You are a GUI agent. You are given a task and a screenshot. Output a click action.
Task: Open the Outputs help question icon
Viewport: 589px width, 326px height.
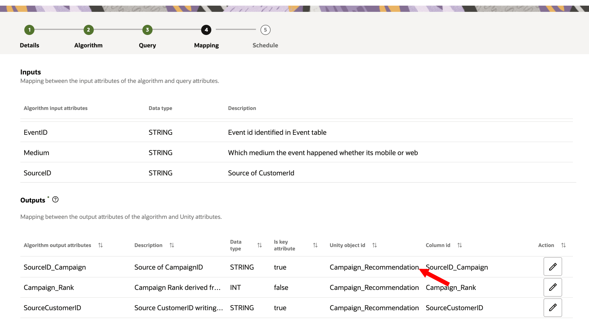(55, 200)
